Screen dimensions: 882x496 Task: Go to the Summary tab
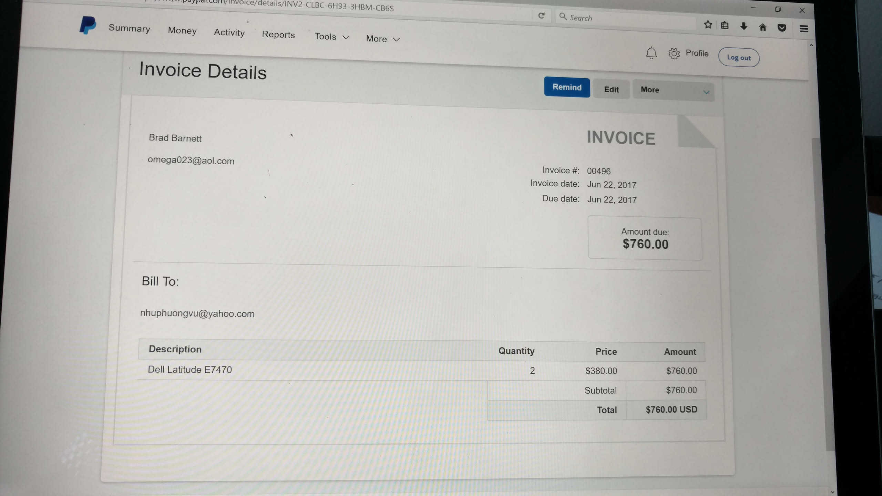tap(129, 28)
